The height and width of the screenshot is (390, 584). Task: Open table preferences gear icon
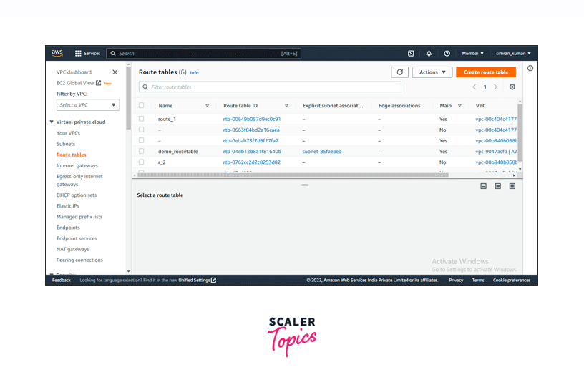pyautogui.click(x=512, y=87)
